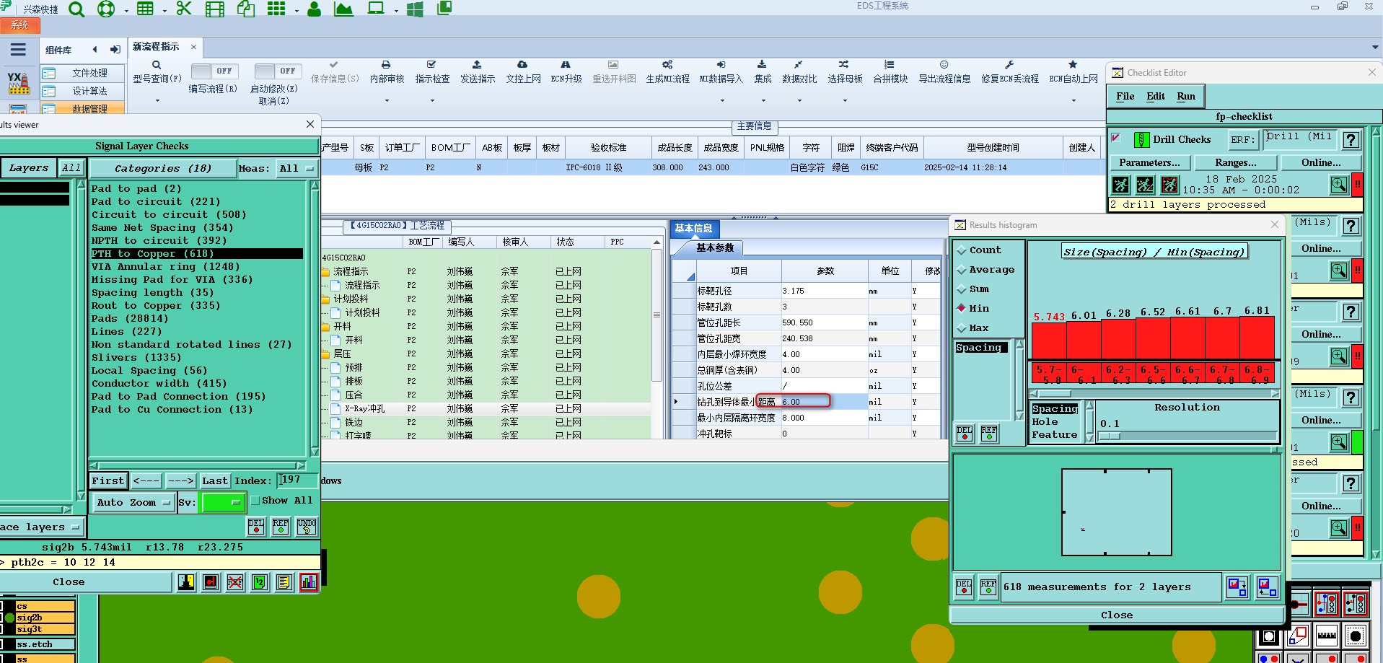Click 型号查询(F) search tool
Viewport: 1383px width, 663px height.
click(157, 71)
